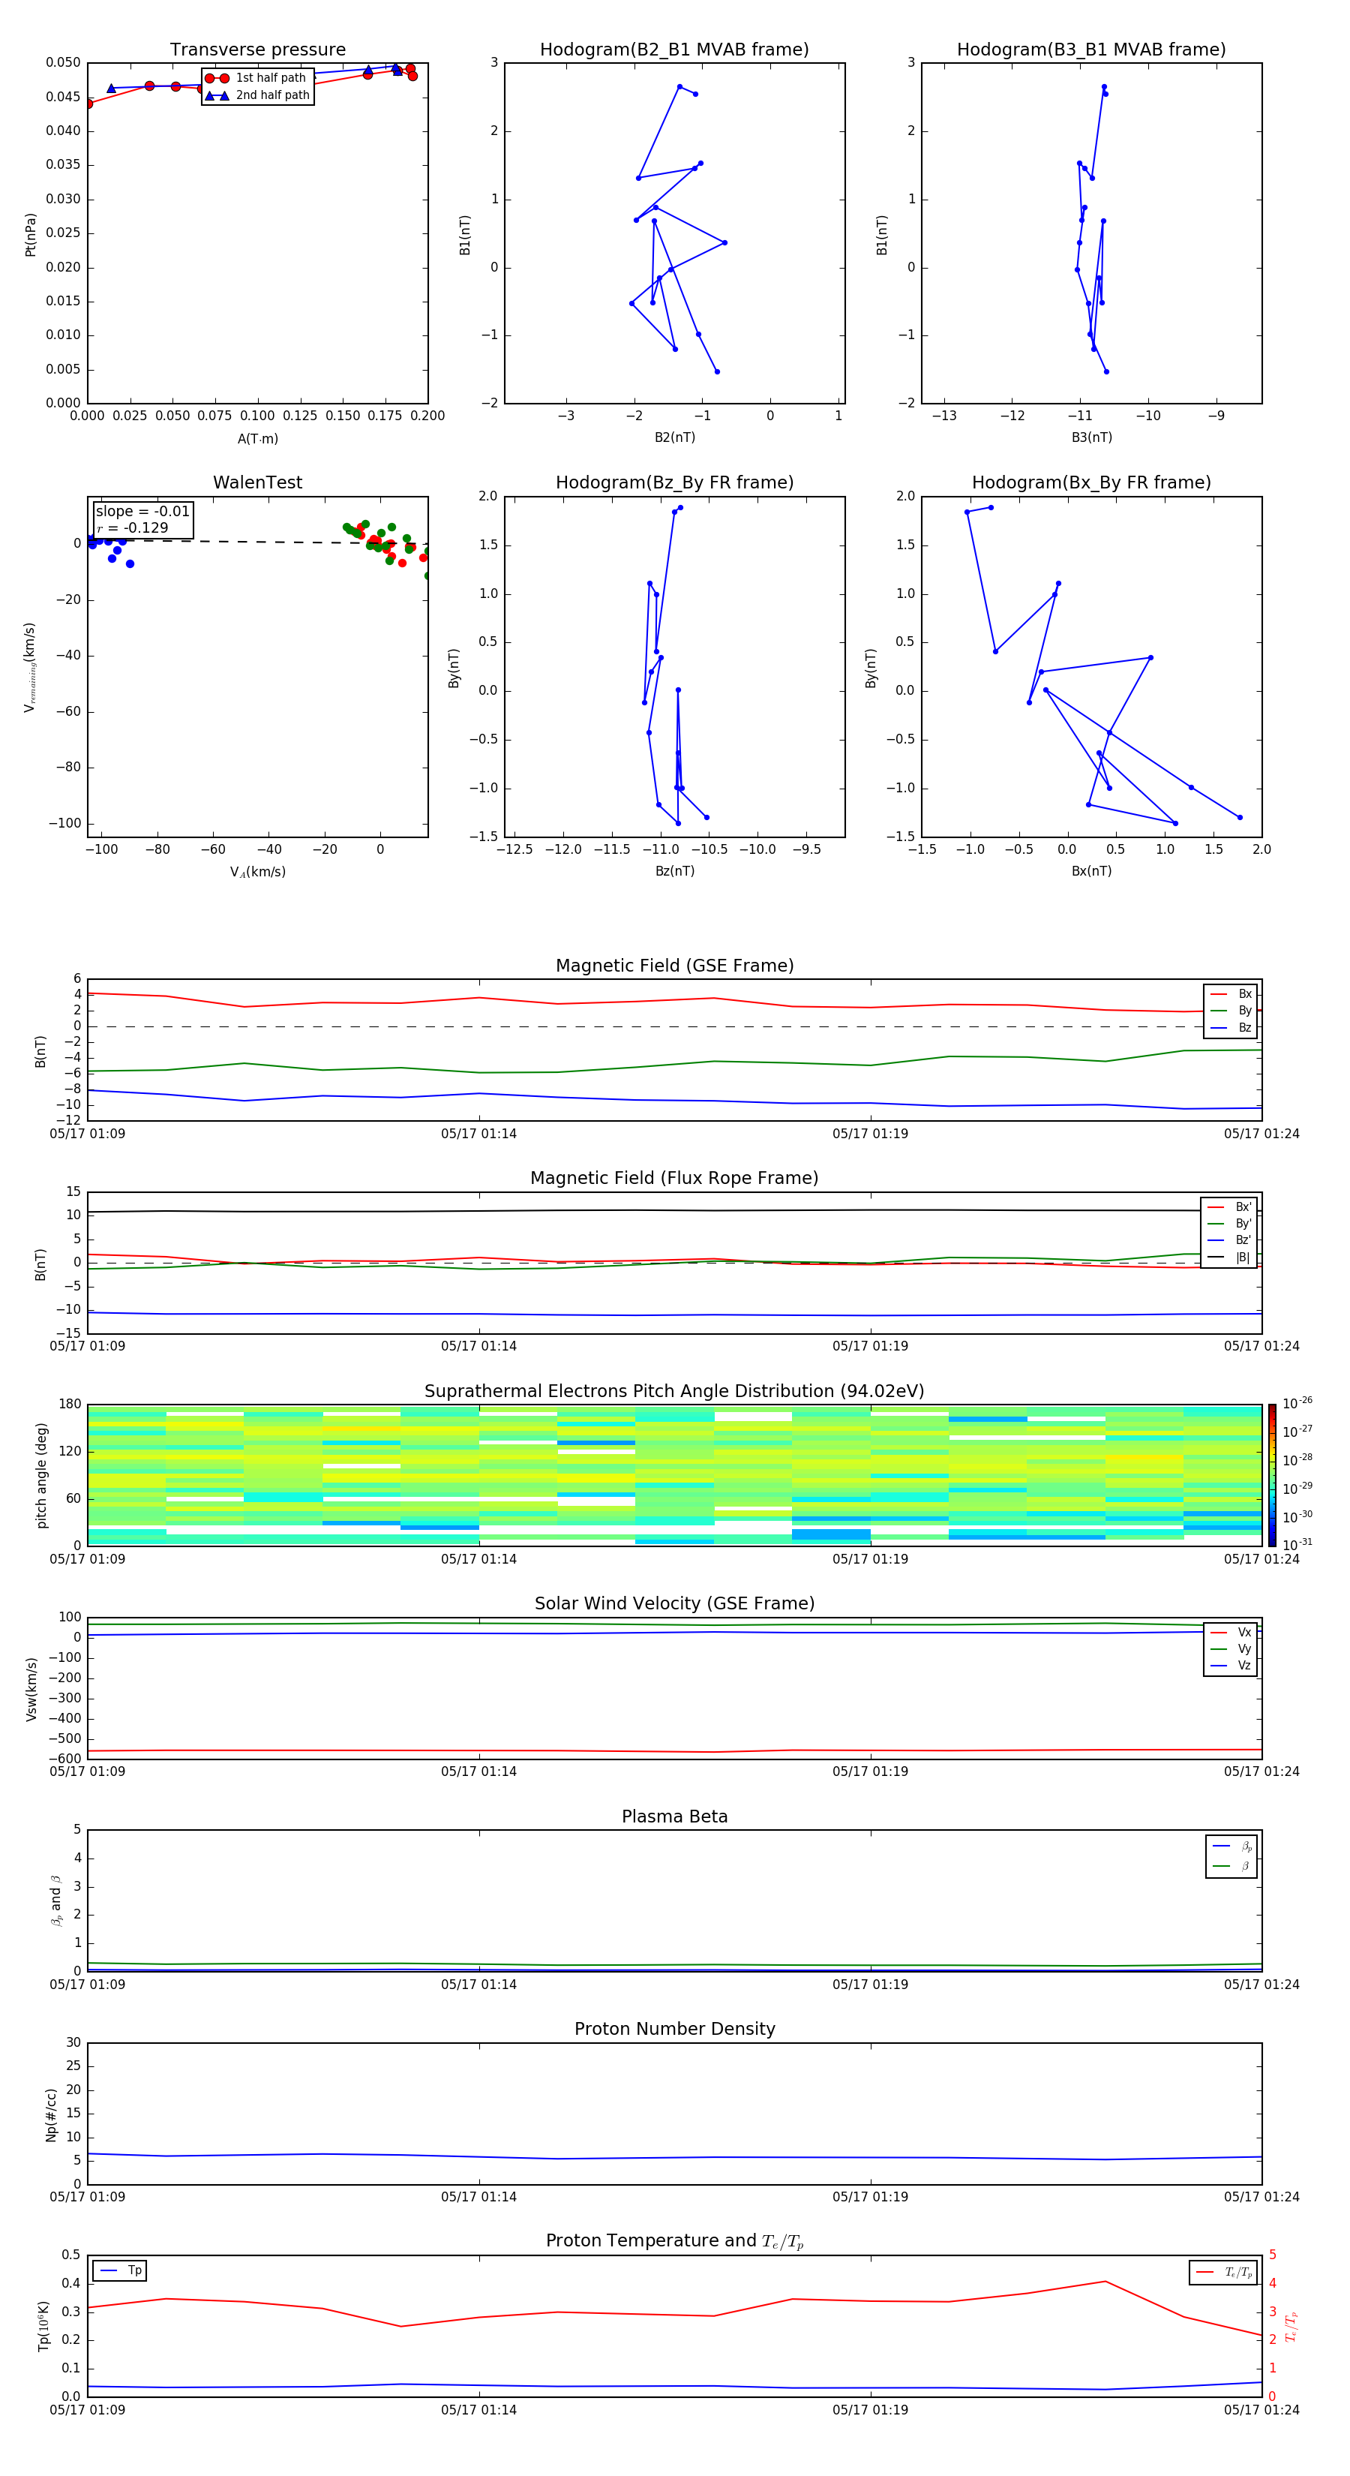Click the Bx legend entry in GSE panel

pyautogui.click(x=1231, y=994)
